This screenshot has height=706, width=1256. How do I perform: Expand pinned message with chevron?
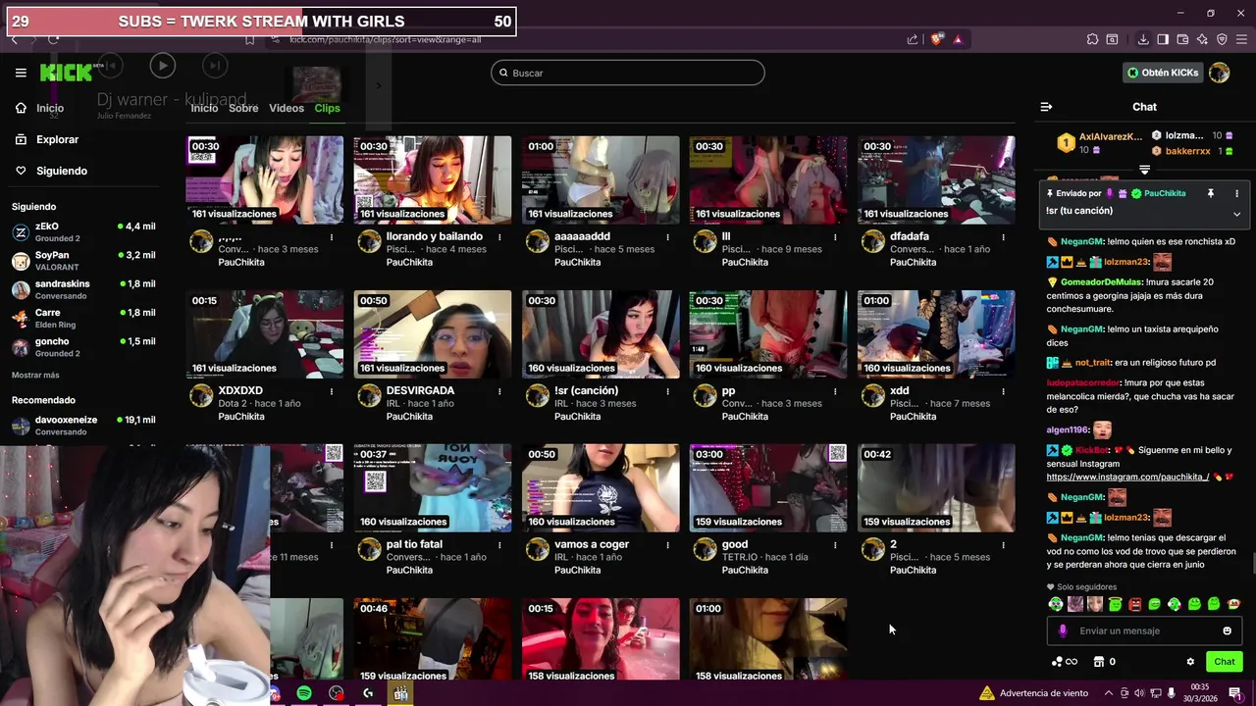click(1236, 214)
